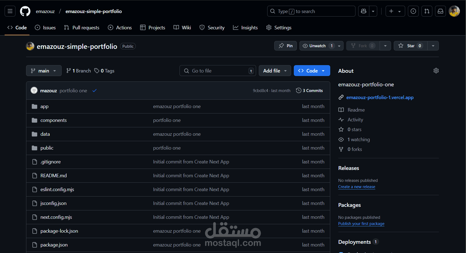Open commit 9cbd8c4 hash link
The width and height of the screenshot is (466, 253).
(260, 91)
